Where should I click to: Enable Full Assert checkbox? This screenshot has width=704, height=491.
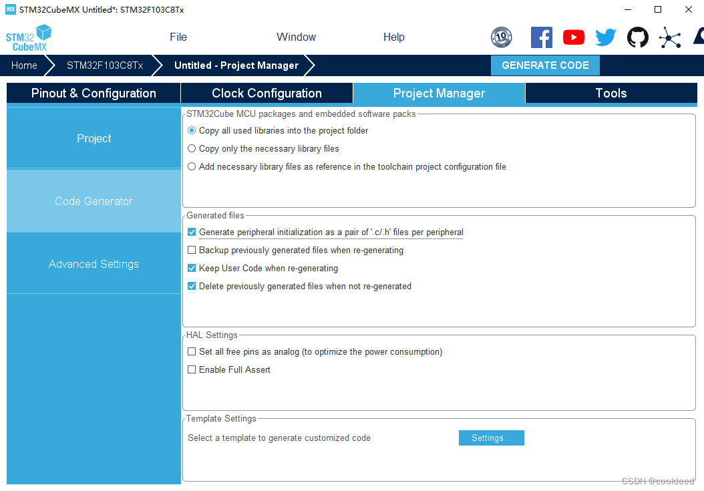(192, 369)
